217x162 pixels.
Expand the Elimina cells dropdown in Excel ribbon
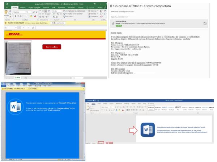pyautogui.click(x=93, y=14)
